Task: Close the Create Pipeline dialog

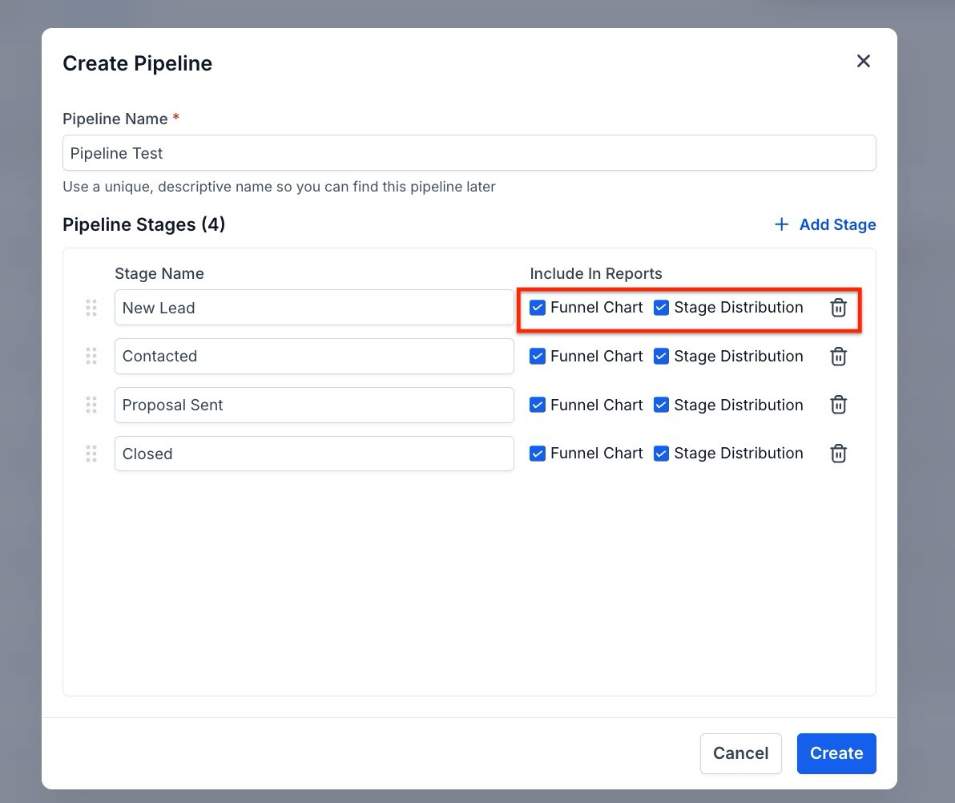Action: point(863,62)
